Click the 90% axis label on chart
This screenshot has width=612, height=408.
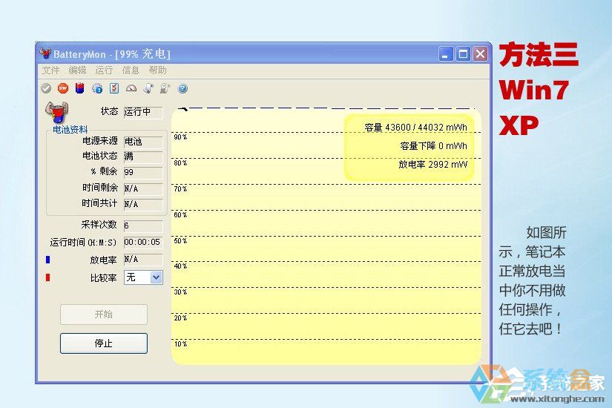pos(180,137)
